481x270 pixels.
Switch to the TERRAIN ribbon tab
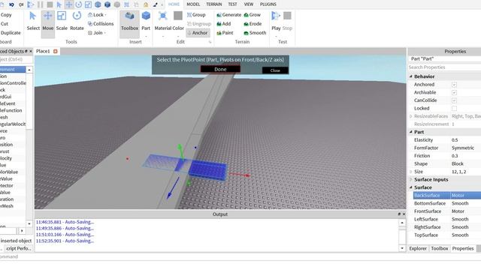(213, 4)
